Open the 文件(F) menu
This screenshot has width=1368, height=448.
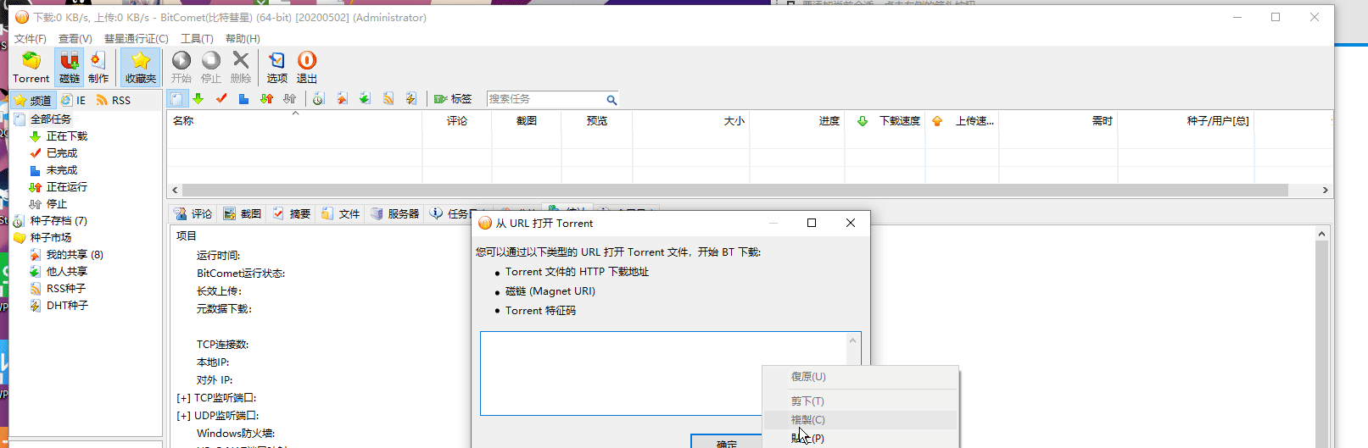(x=31, y=38)
